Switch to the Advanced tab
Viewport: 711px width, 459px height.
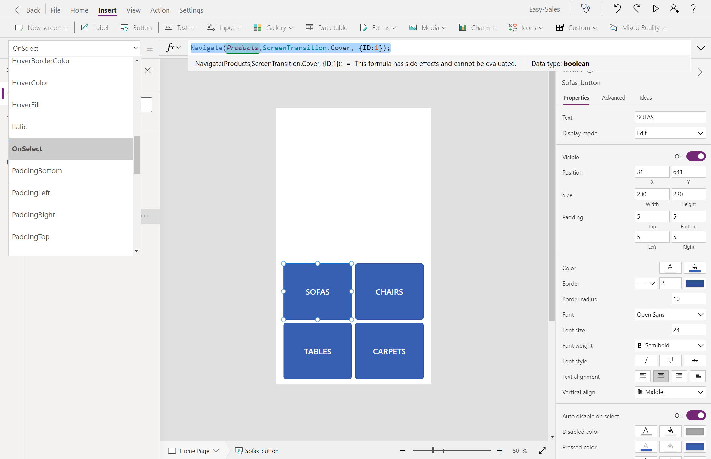[613, 98]
